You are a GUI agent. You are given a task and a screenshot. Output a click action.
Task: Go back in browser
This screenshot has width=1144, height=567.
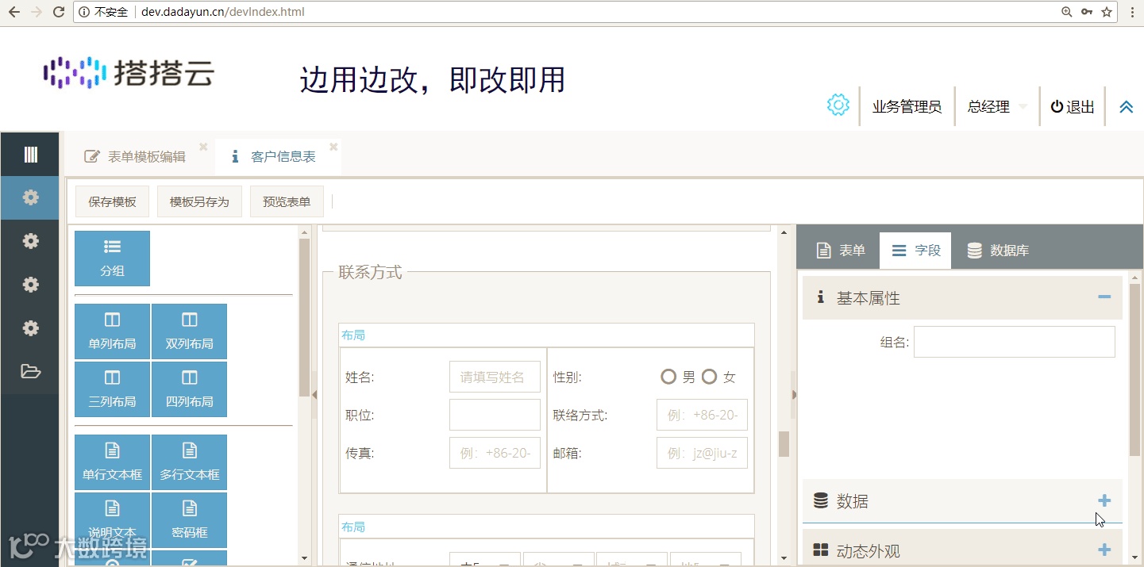13,12
